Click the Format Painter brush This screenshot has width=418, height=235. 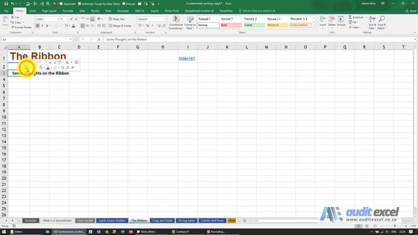[x=12, y=27]
